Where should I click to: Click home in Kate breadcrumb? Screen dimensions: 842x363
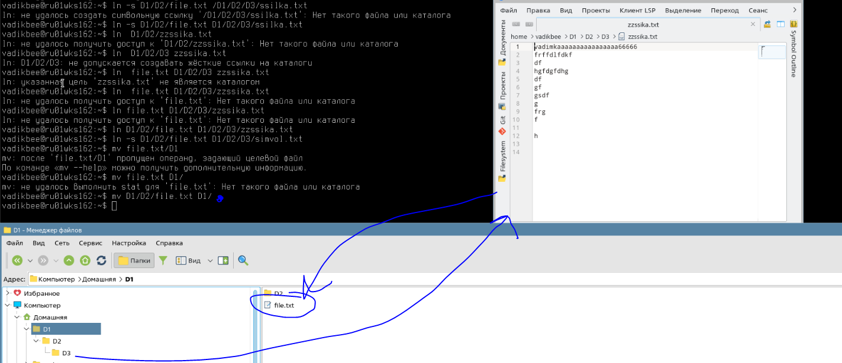tap(519, 37)
